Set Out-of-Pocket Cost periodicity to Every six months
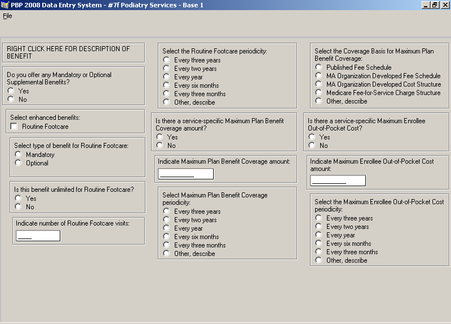The height and width of the screenshot is (324, 451). [x=319, y=243]
